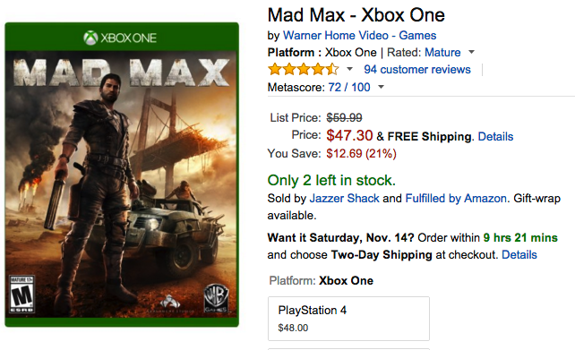This screenshot has width=575, height=350.
Task: Click the $47.30 price text
Action: pos(349,135)
